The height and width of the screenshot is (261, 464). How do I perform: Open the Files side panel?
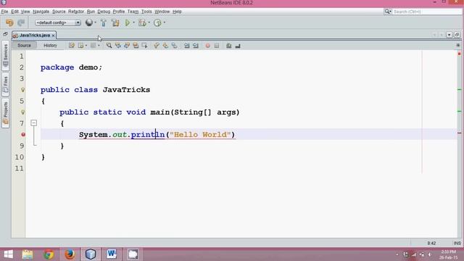click(5, 85)
